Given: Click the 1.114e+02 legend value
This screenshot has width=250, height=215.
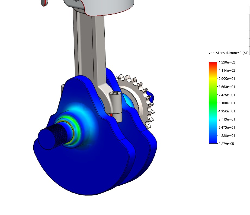Looking at the screenshot, I should [x=227, y=71].
